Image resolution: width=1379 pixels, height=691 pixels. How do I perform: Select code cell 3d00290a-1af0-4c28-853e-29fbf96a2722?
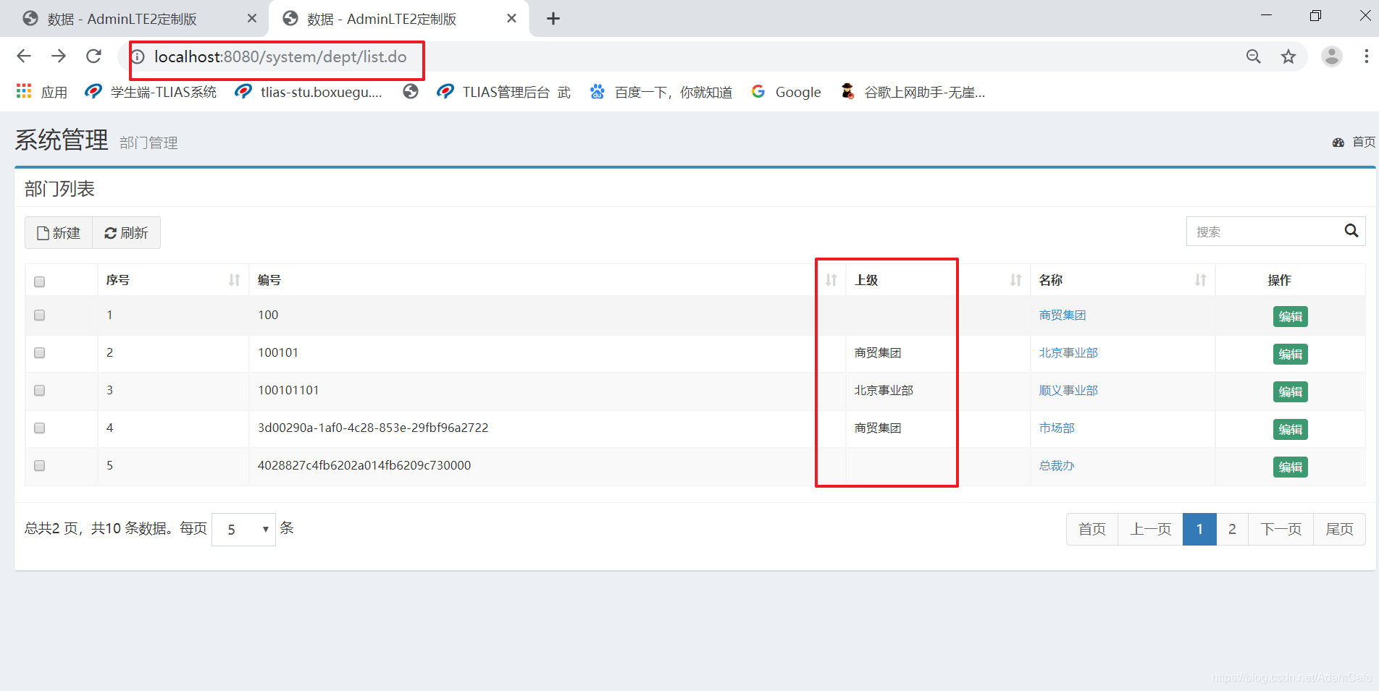[373, 428]
